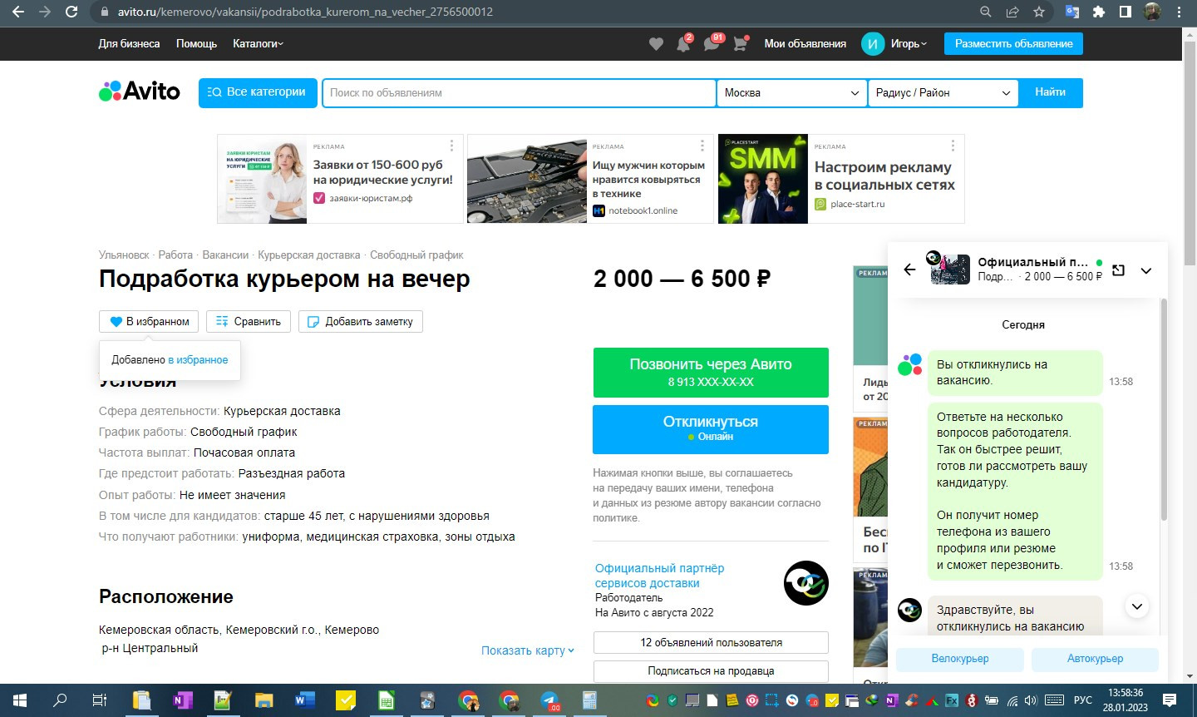1197x717 pixels.
Task: Open Свободный график breadcrumb
Action: [x=416, y=255]
